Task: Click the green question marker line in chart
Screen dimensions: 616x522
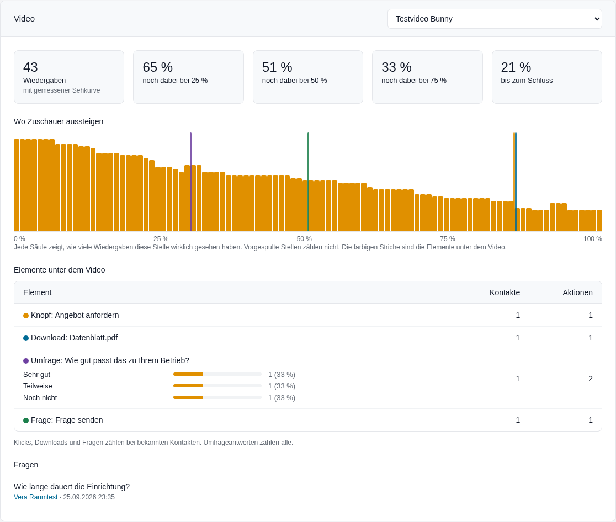Action: coord(308,182)
